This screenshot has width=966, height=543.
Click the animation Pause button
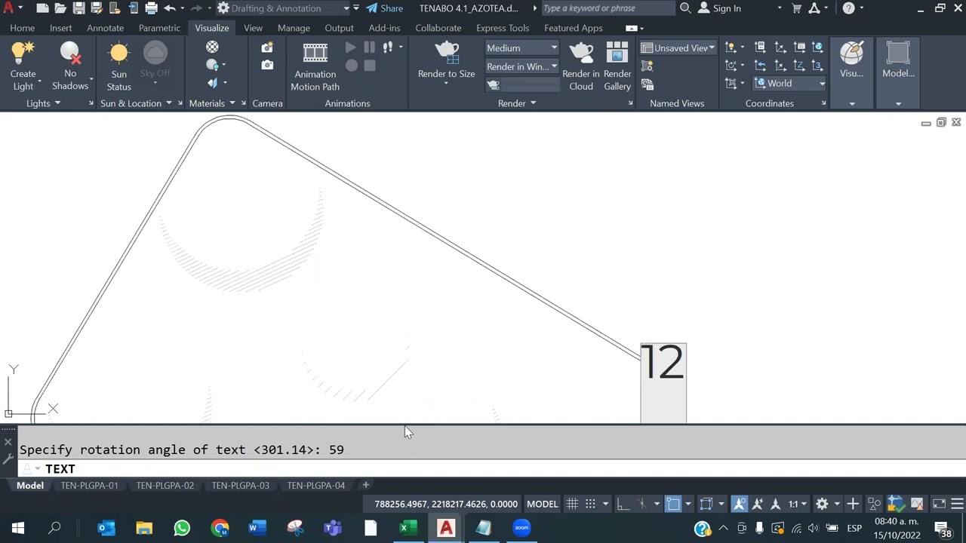(x=369, y=48)
